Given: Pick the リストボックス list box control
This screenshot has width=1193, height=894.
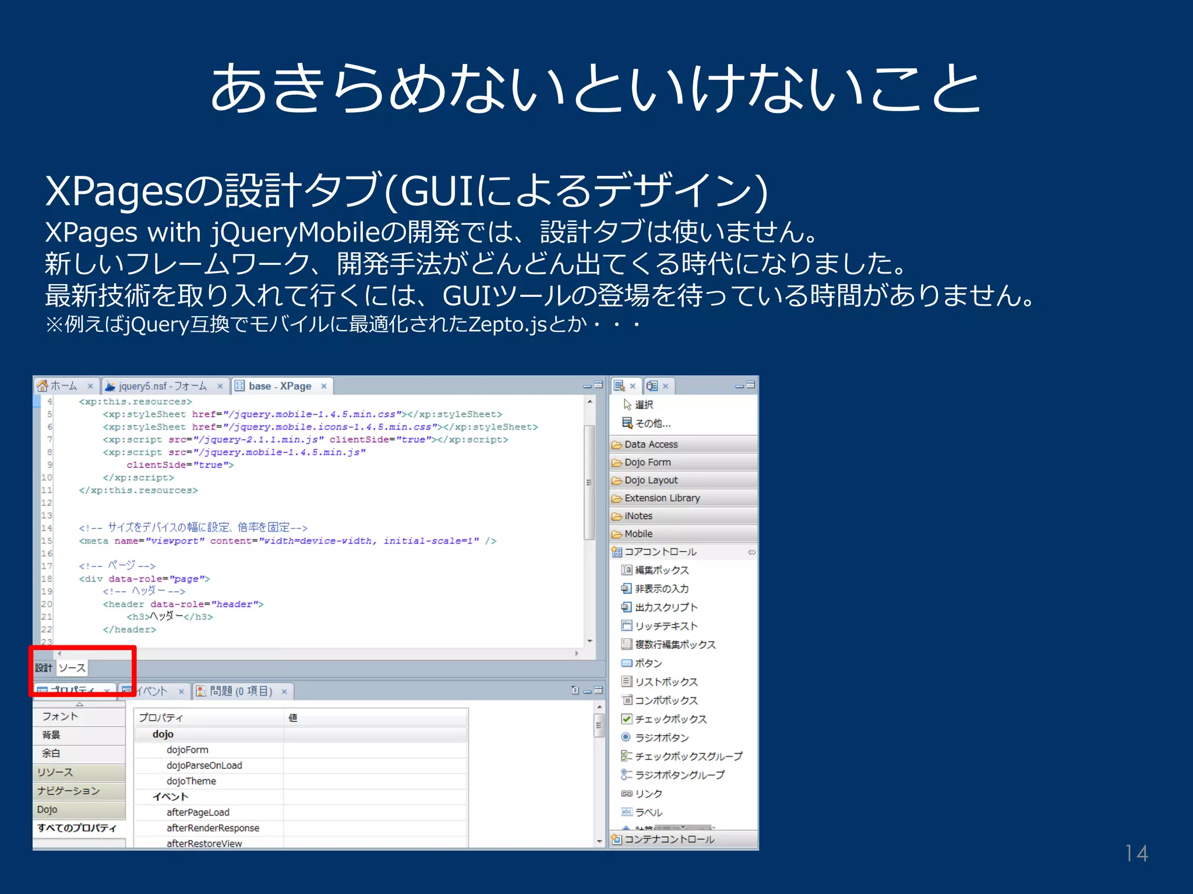Looking at the screenshot, I should click(659, 682).
